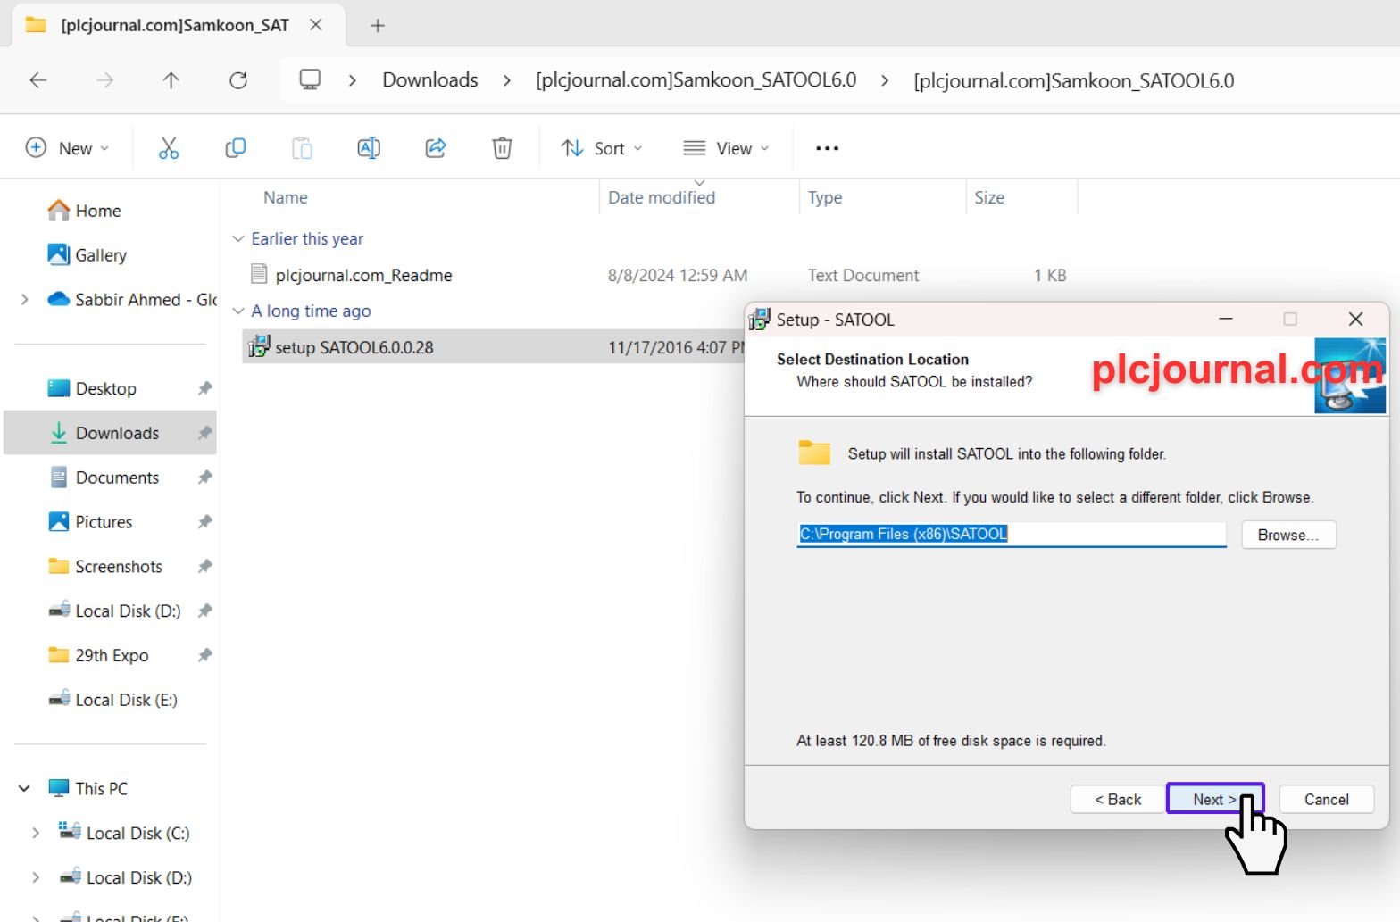Expand Local Disk (C:) under This PC
This screenshot has width=1400, height=922.
pyautogui.click(x=36, y=833)
